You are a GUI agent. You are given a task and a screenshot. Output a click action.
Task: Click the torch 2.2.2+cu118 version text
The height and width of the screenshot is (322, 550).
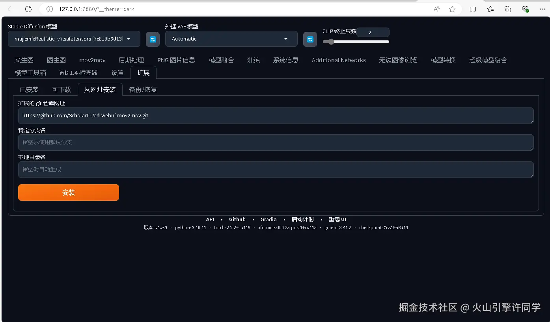point(232,228)
